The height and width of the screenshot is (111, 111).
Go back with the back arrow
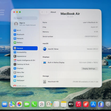point(42,12)
